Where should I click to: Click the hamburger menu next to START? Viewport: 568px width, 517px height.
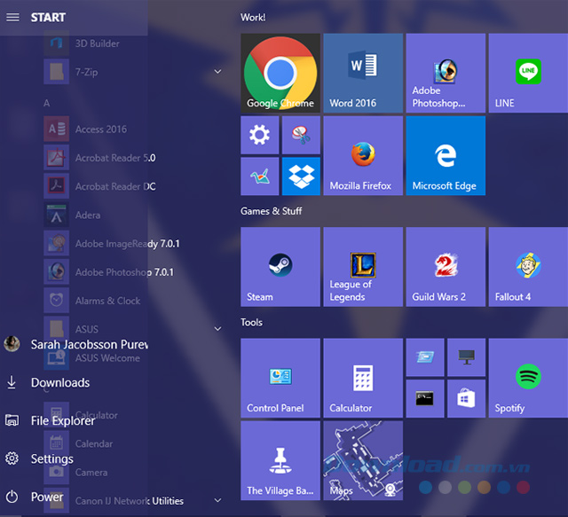tap(12, 18)
